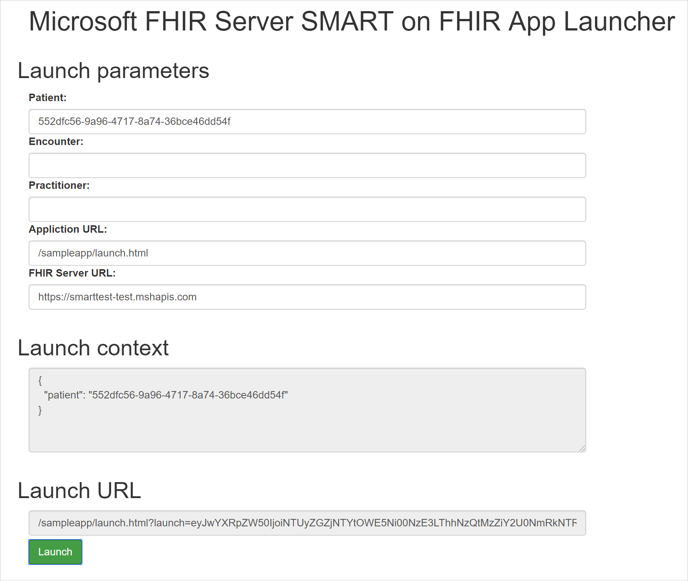Click the Practitioner: field label

tap(59, 185)
